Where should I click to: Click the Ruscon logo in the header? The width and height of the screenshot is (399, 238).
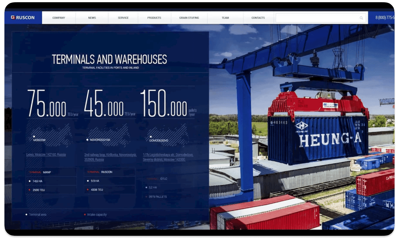tap(23, 17)
